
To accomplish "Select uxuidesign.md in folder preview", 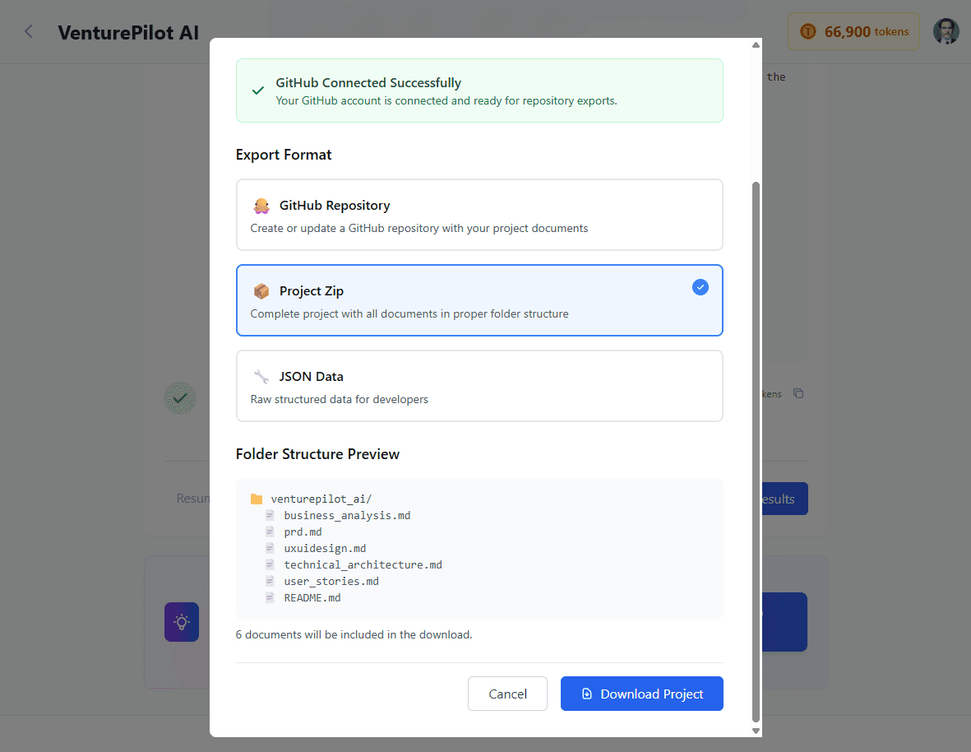I will tap(325, 548).
